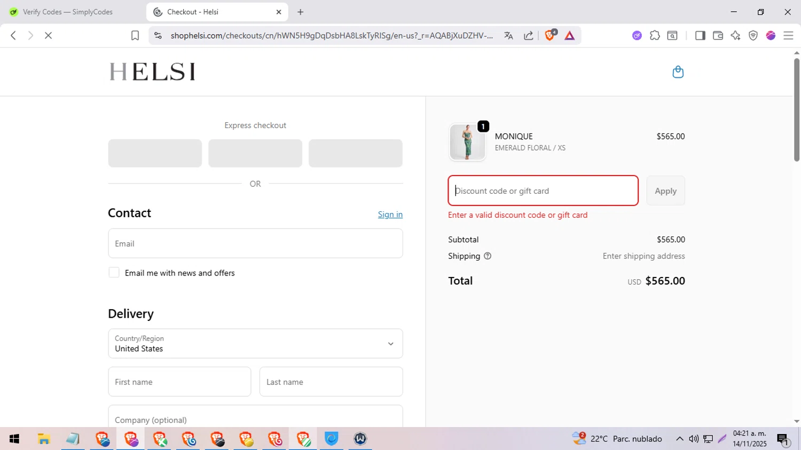Viewport: 801px width, 450px height.
Task: Open the browser hamburger menu
Action: point(788,36)
